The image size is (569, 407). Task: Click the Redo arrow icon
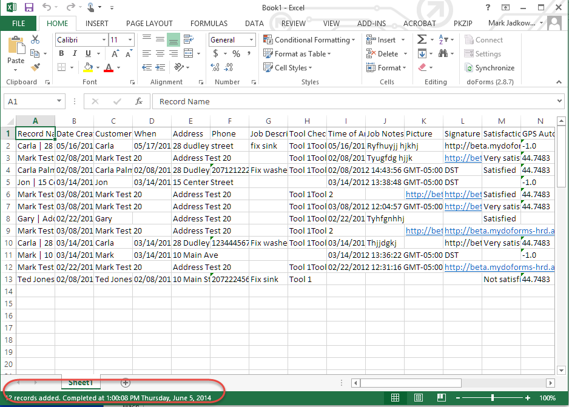pos(70,7)
